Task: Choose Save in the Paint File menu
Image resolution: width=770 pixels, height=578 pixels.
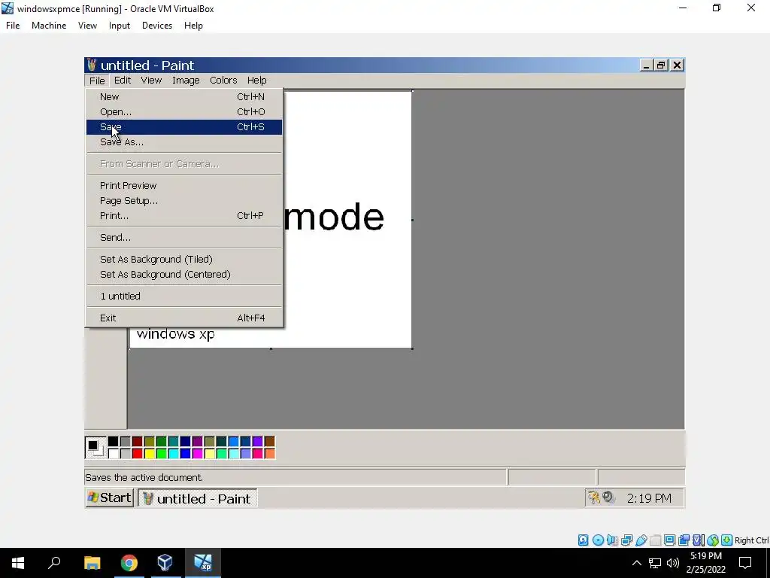Action: click(x=184, y=126)
